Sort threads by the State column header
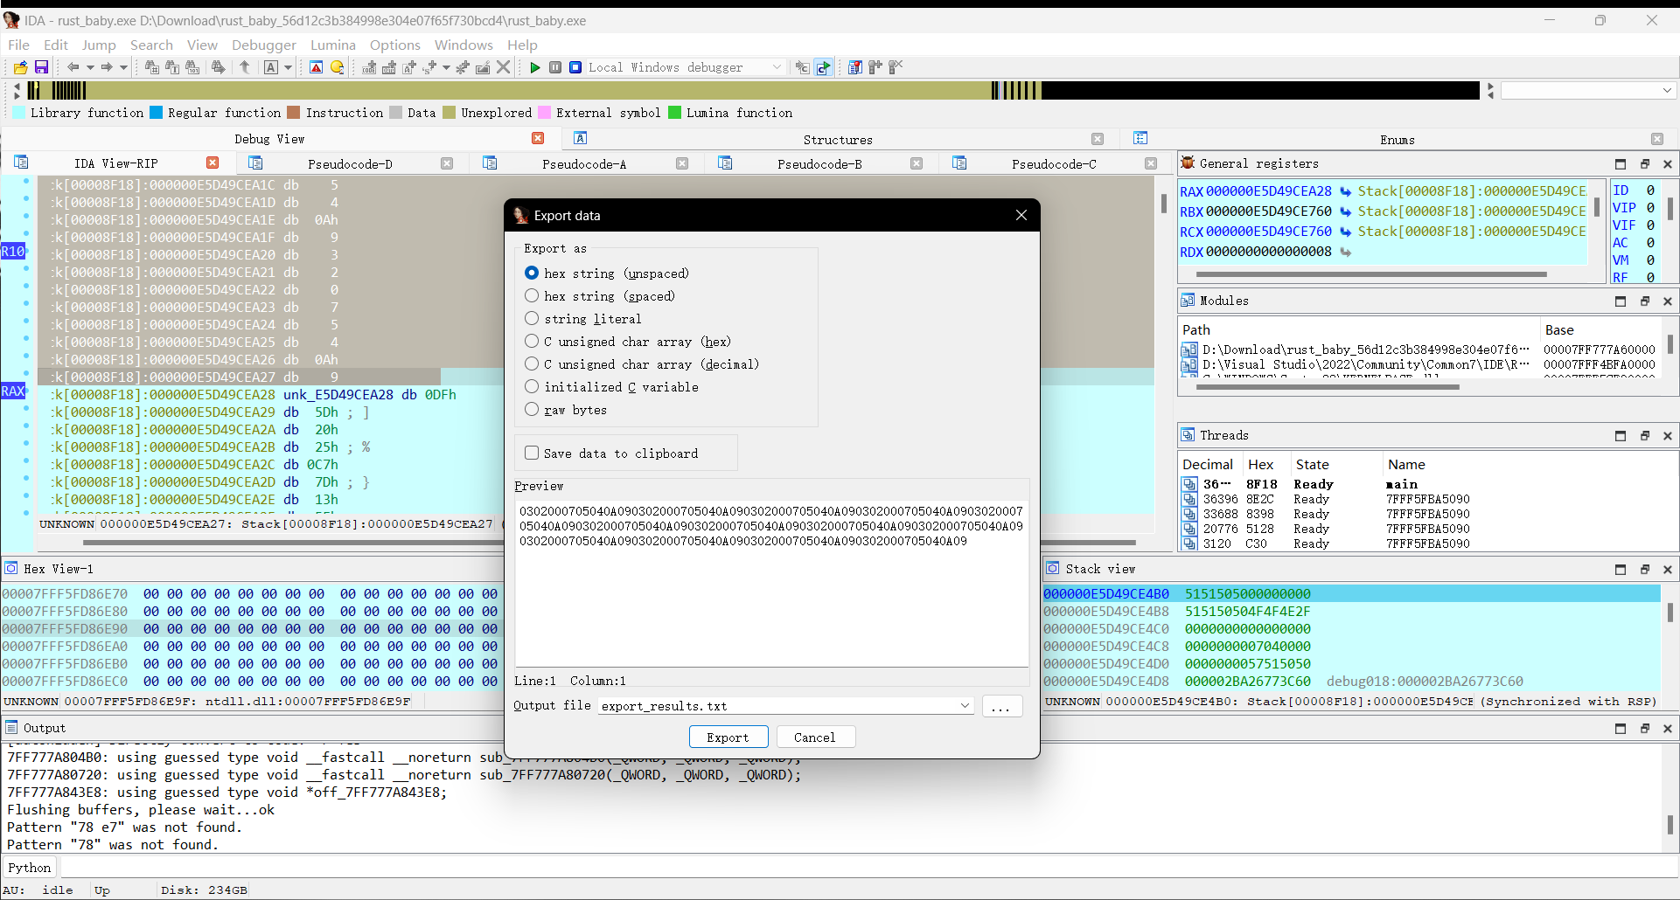 tap(1312, 465)
